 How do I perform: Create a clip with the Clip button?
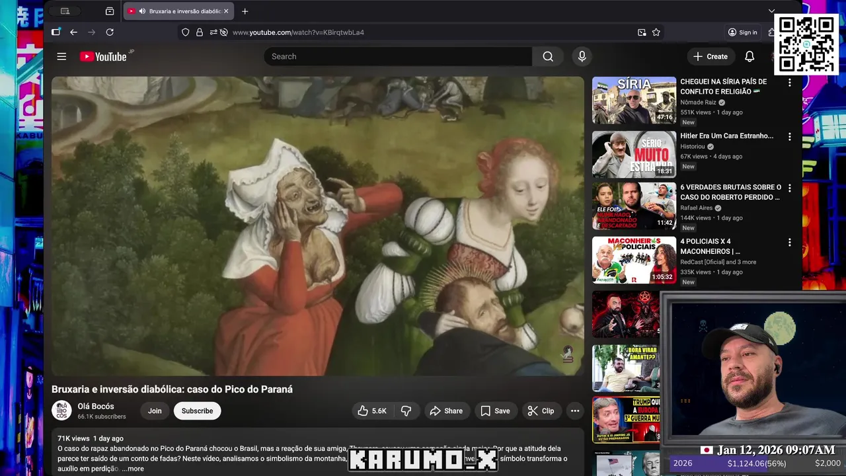click(x=541, y=411)
